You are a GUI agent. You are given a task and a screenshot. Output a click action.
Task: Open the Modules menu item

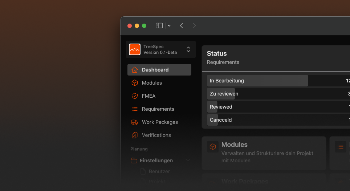(152, 83)
